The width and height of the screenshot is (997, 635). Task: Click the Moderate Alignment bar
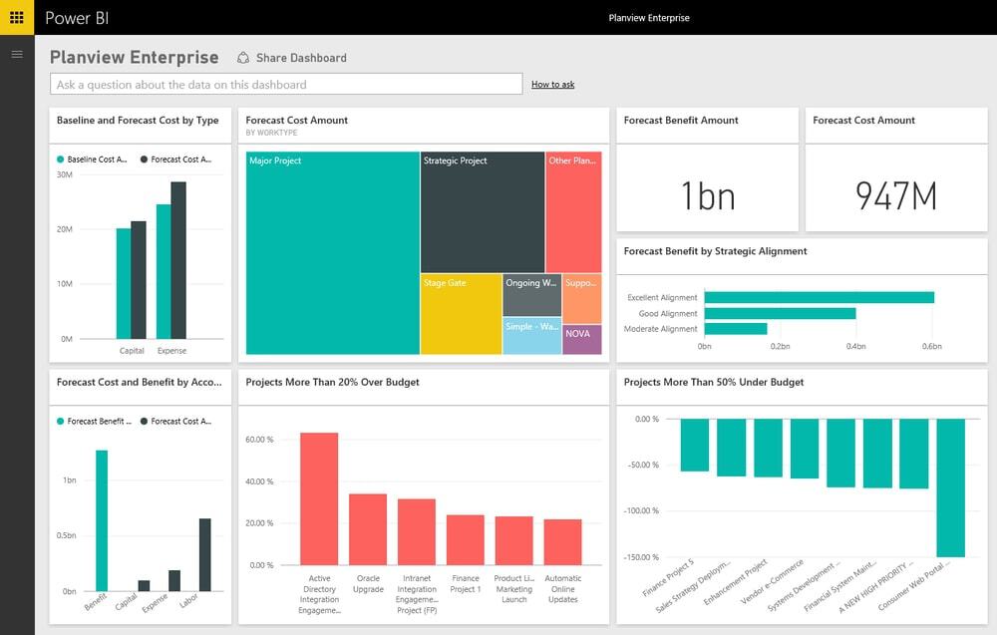coord(736,329)
